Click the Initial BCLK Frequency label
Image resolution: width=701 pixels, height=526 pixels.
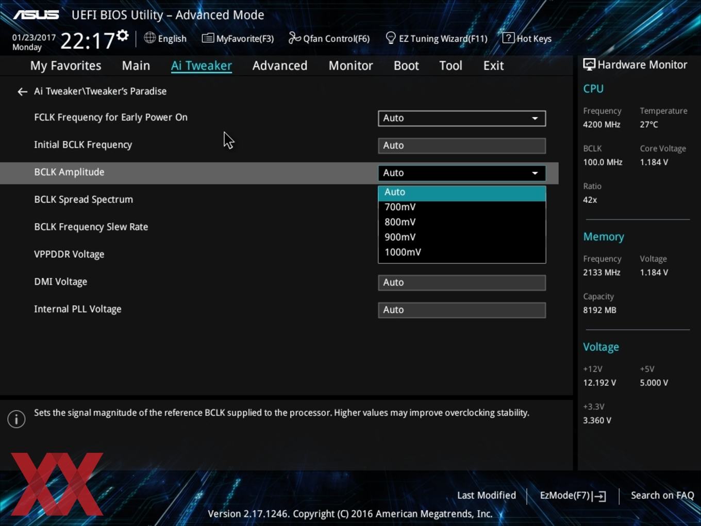tap(83, 145)
